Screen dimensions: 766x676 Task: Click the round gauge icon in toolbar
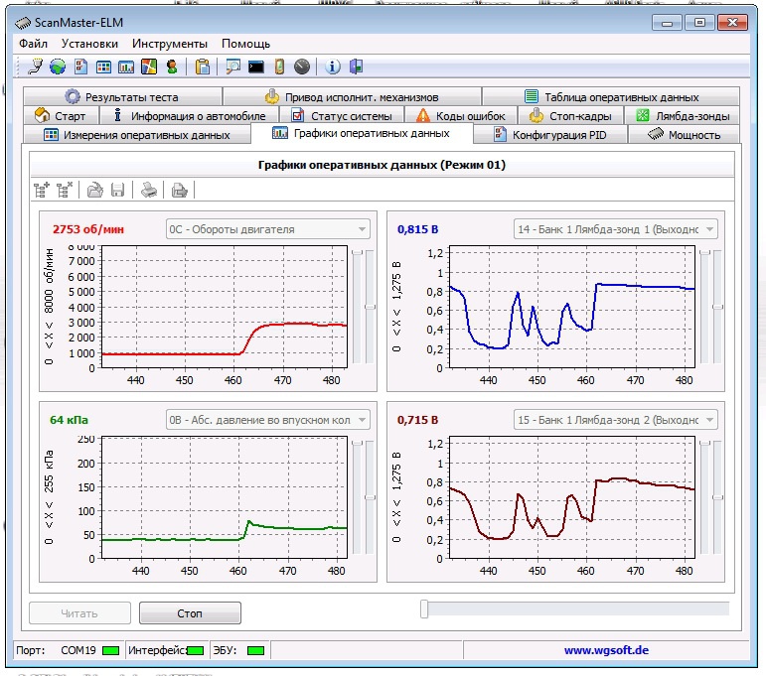click(302, 67)
